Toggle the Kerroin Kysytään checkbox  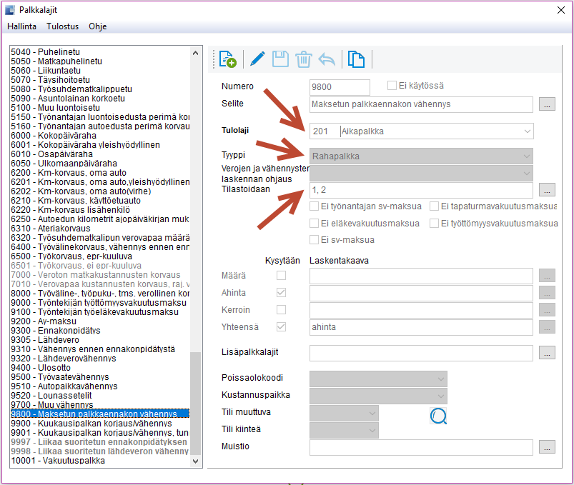click(281, 309)
